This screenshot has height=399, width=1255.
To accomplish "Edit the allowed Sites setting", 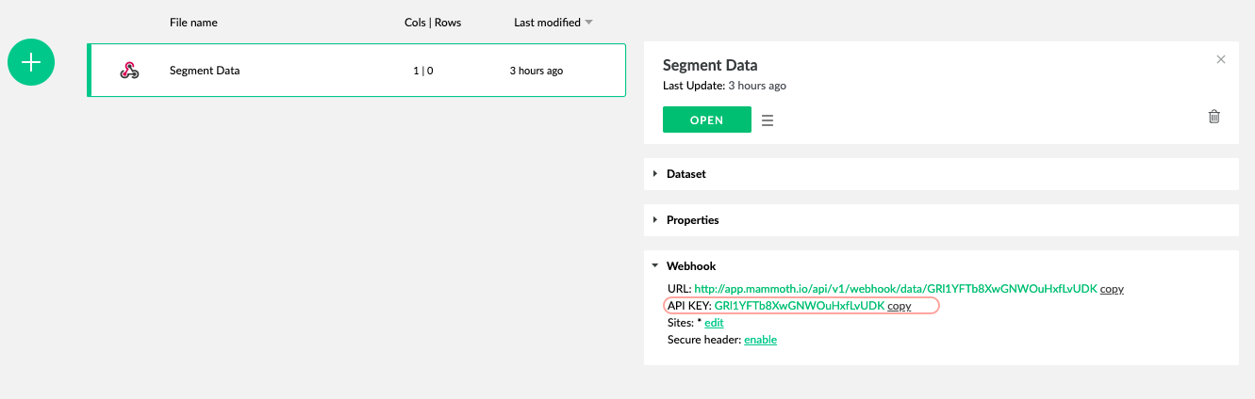I will [x=714, y=323].
